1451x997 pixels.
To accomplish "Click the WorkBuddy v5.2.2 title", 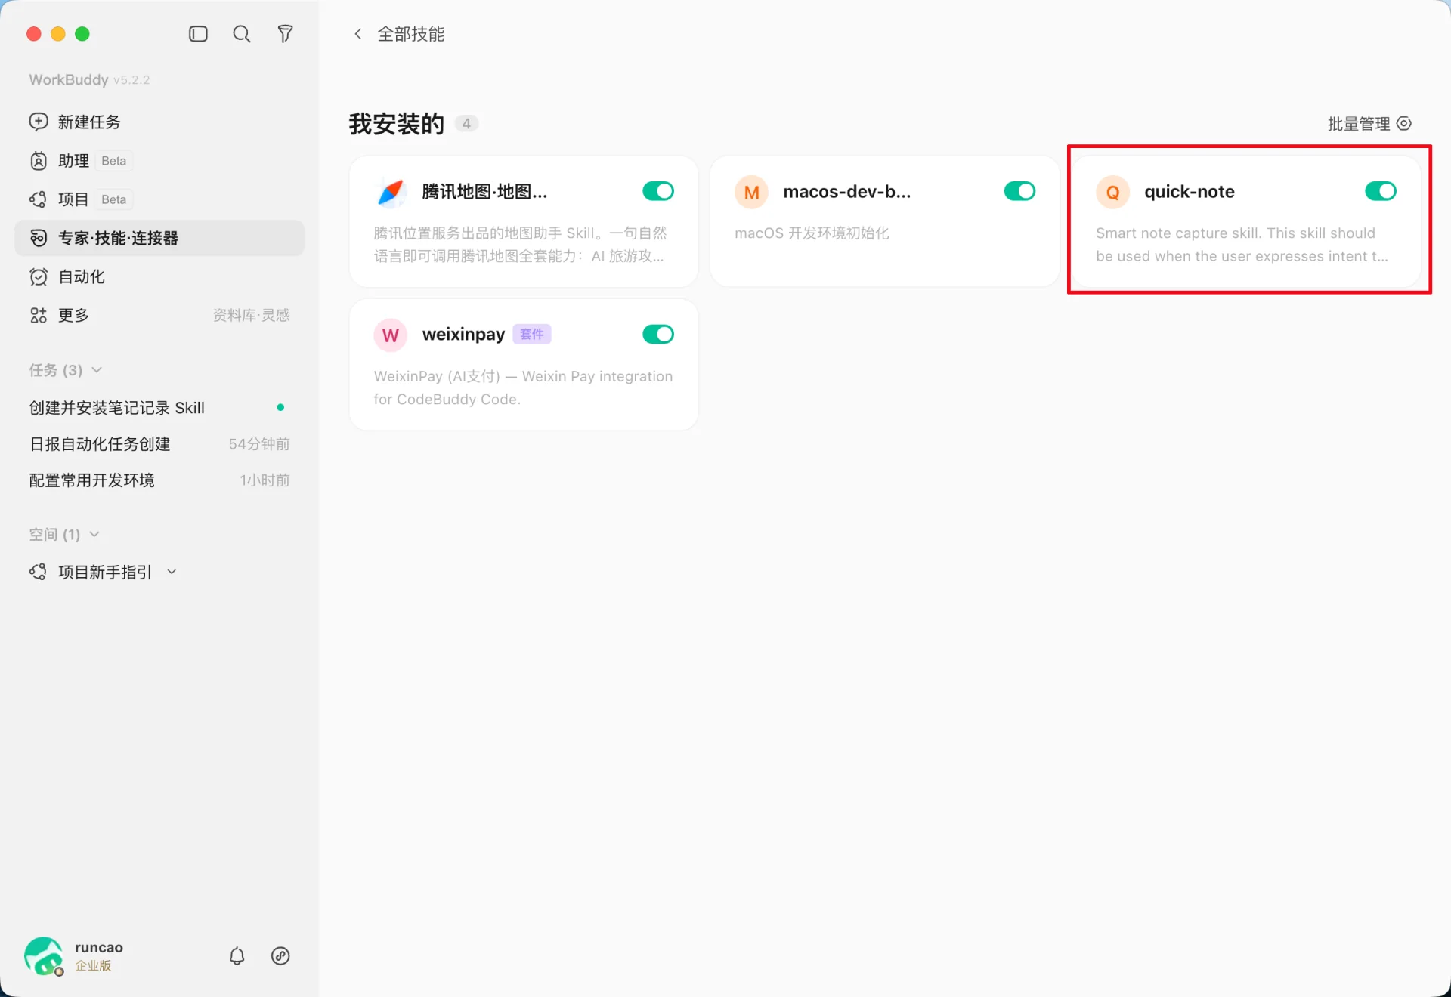I will click(x=89, y=79).
